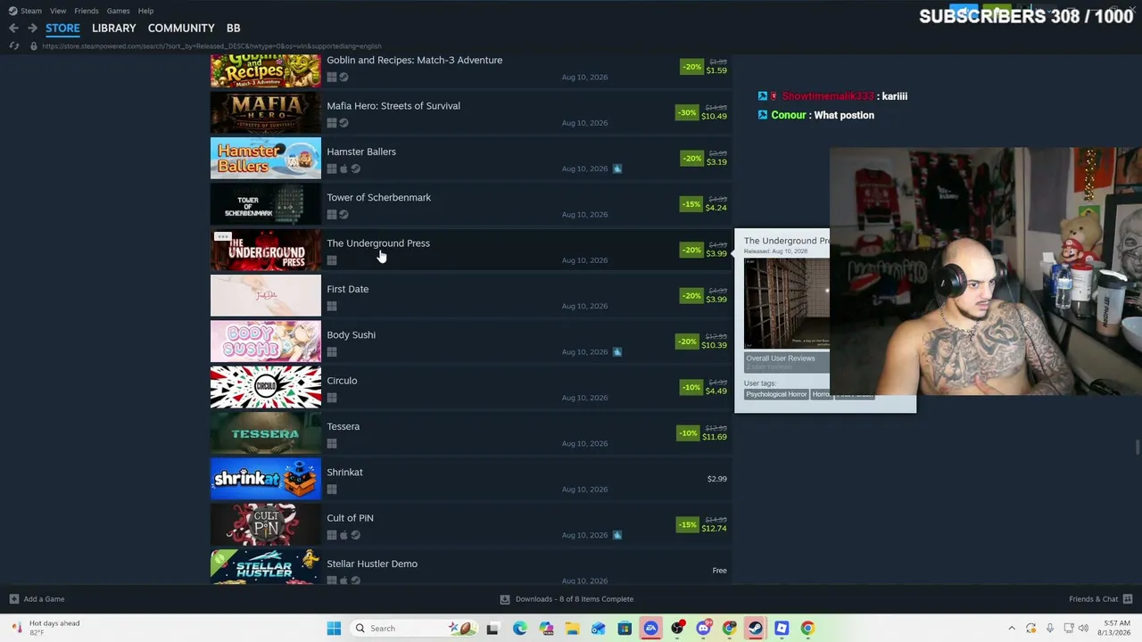Click the Cult of PIN VR support icon
Screen dimensions: 1142x642
(617, 535)
